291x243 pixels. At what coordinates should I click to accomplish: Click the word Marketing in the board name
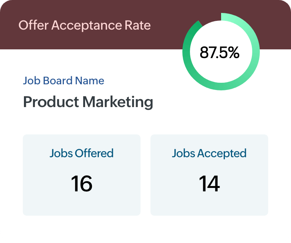pos(118,102)
